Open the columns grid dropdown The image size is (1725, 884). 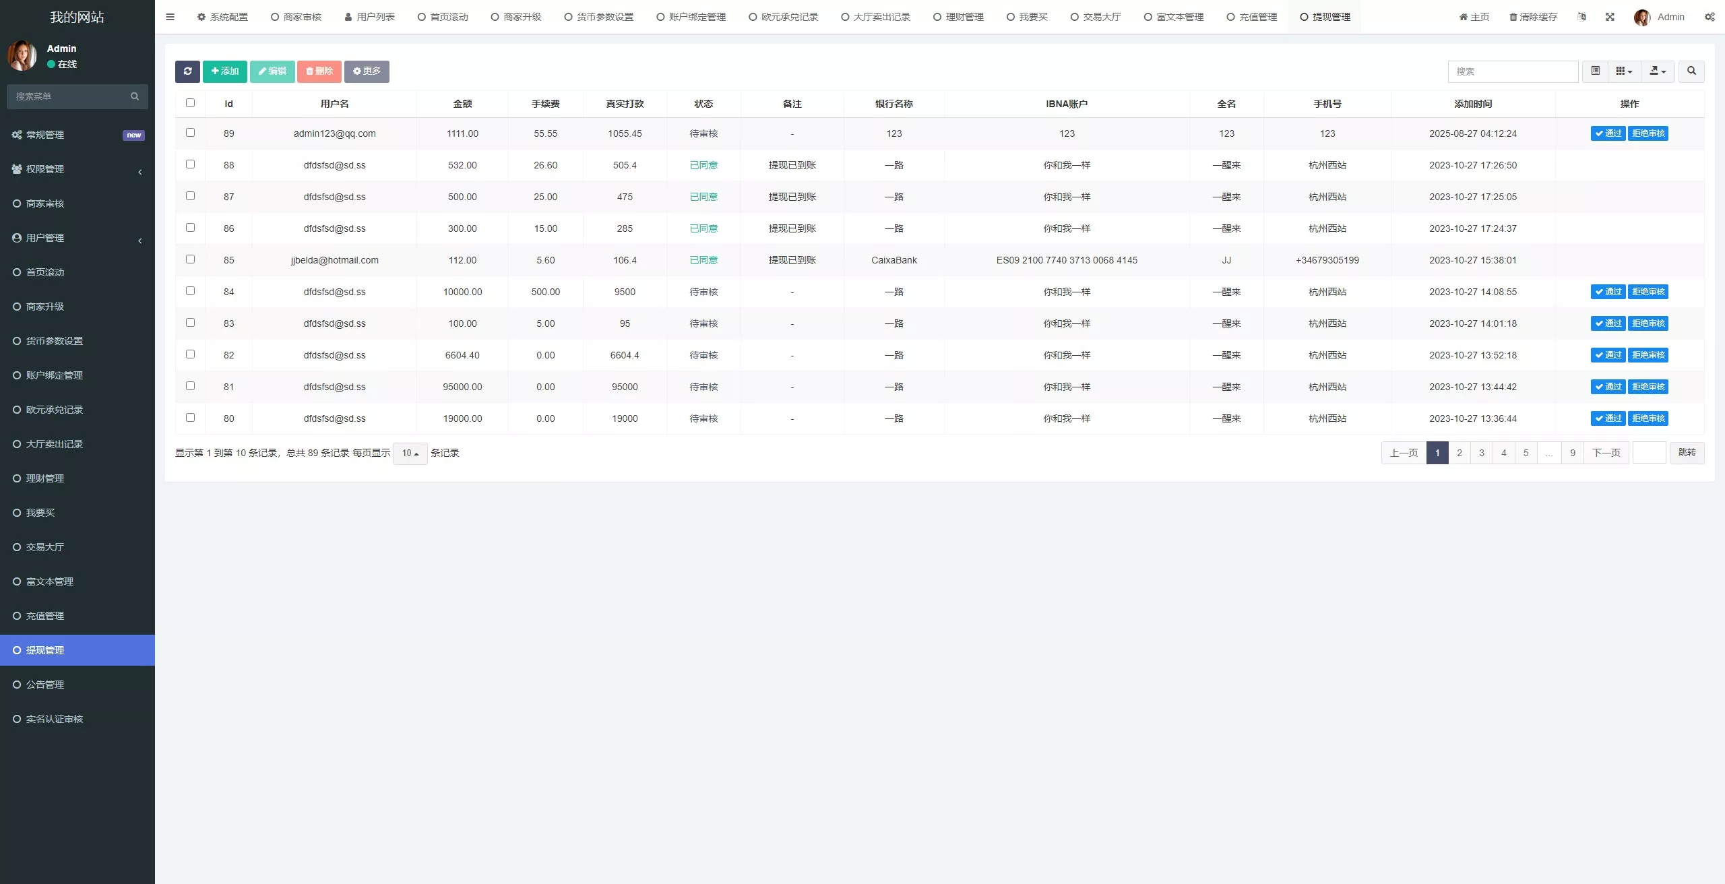point(1624,71)
